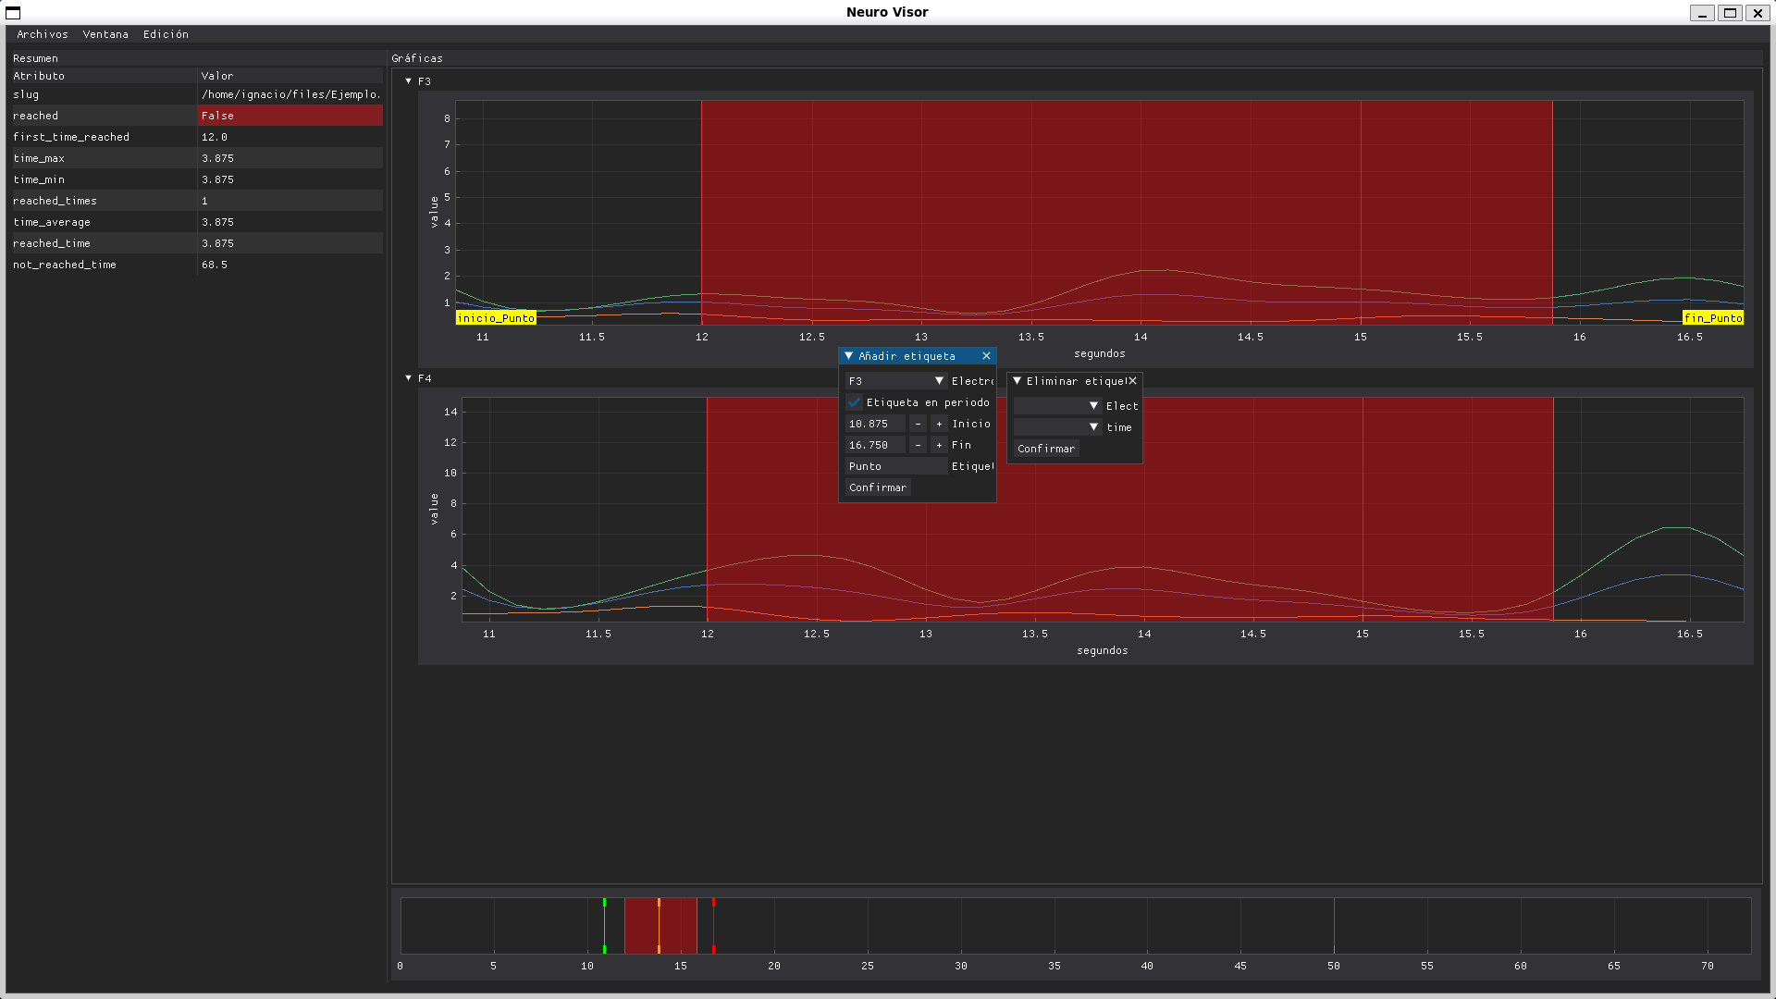The height and width of the screenshot is (999, 1776).
Task: Click the fin_Punto label on F3 graph
Action: coord(1713,318)
